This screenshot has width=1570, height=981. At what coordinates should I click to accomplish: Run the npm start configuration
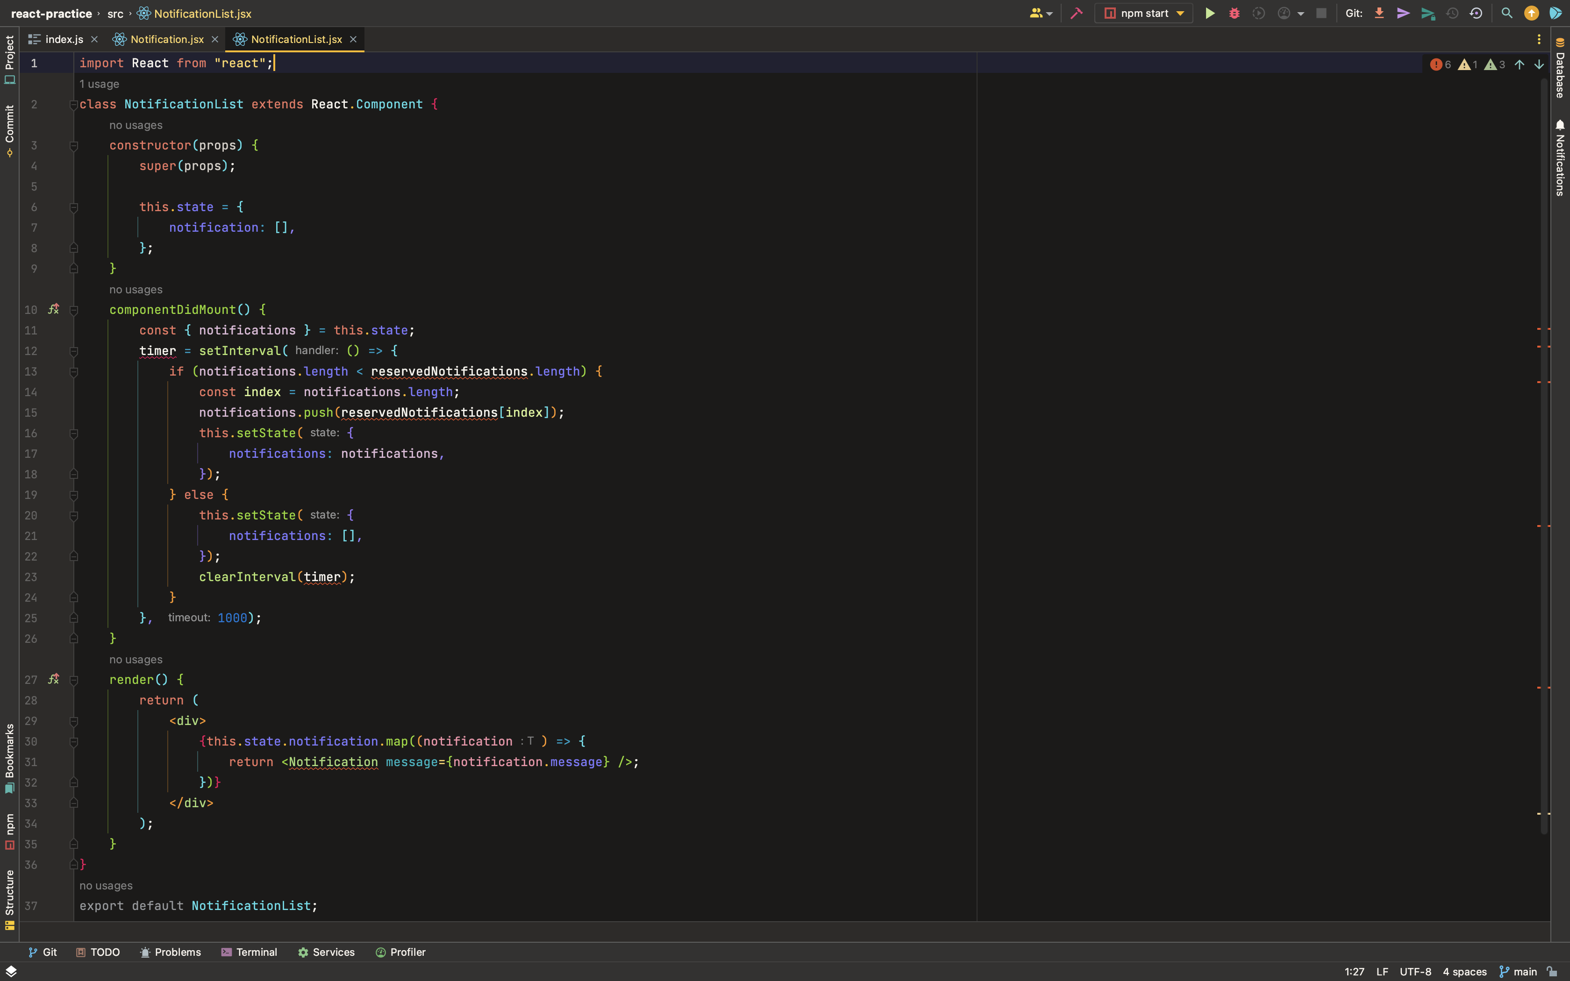(x=1210, y=13)
